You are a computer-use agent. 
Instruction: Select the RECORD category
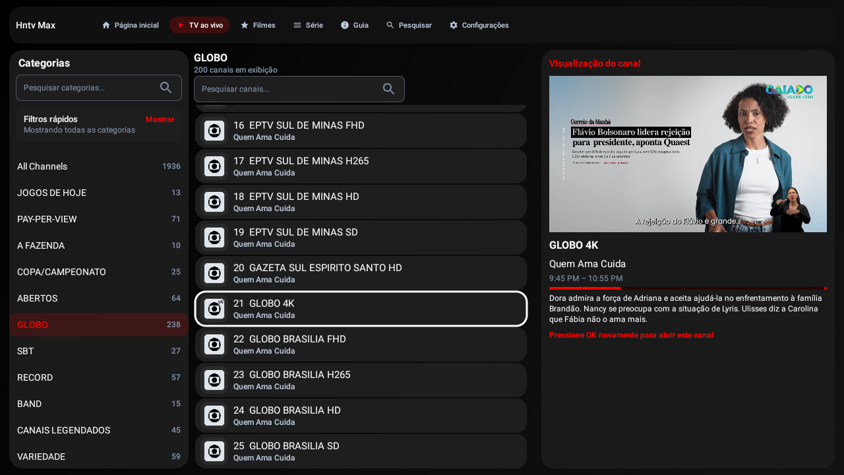99,377
